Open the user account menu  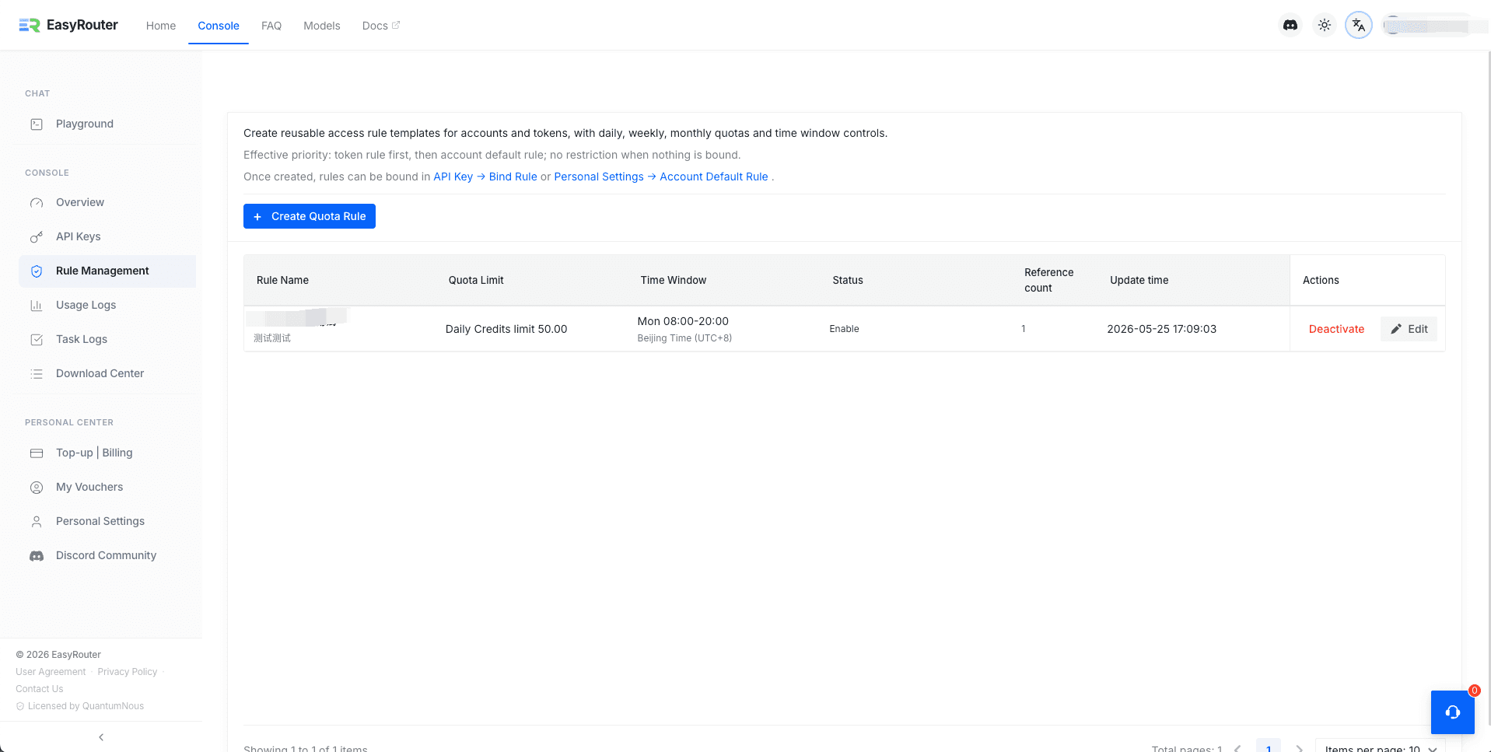(1429, 25)
